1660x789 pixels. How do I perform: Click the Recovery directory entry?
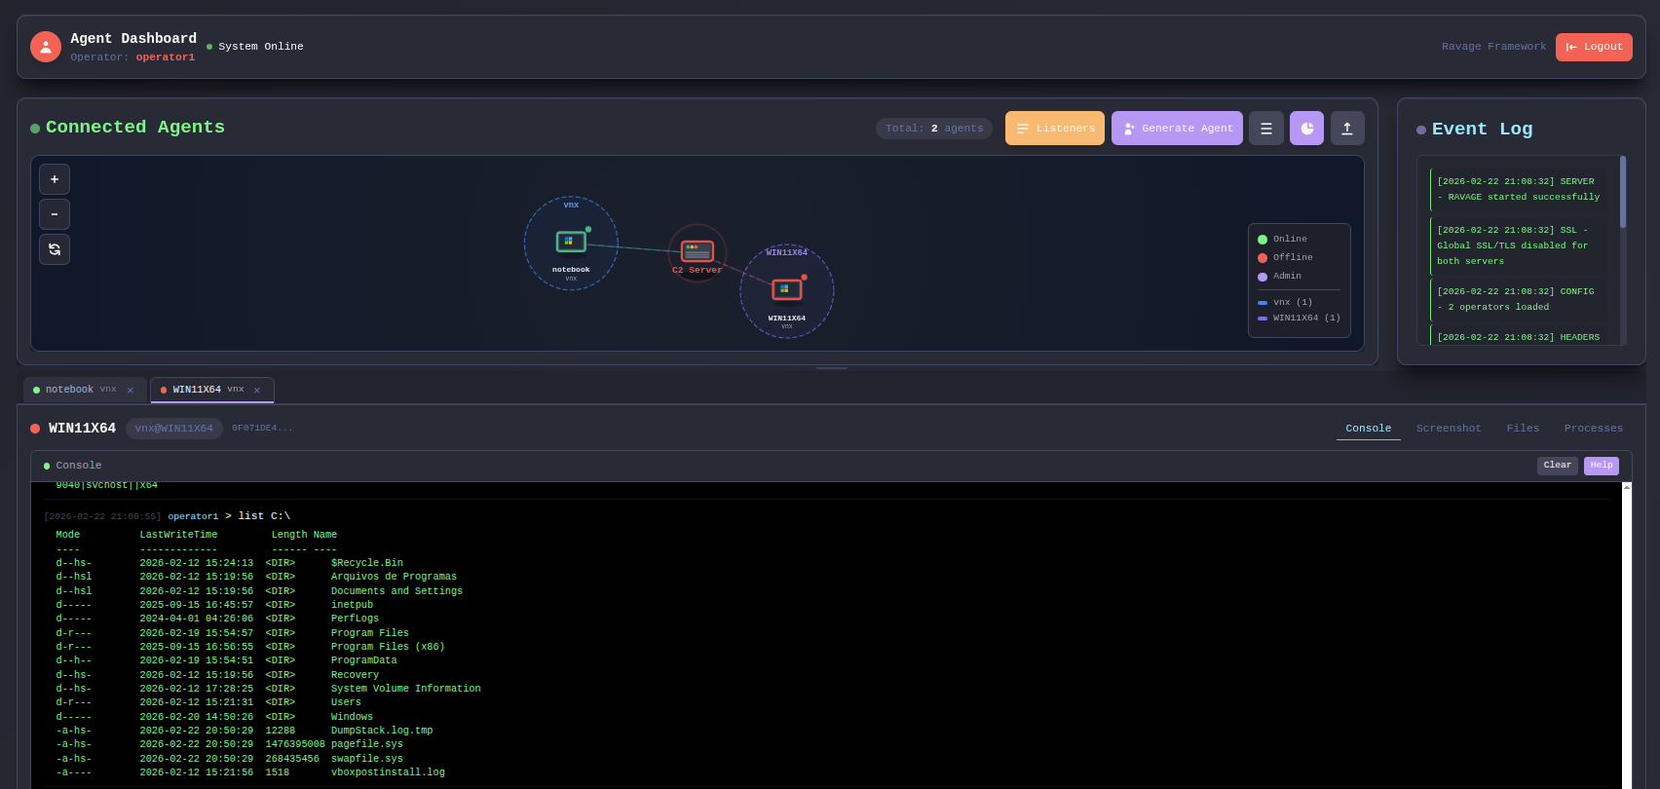355,675
